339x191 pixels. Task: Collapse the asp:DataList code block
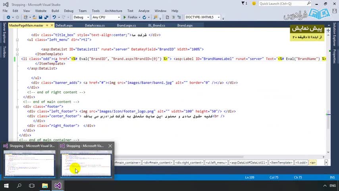pyautogui.click(x=17, y=49)
